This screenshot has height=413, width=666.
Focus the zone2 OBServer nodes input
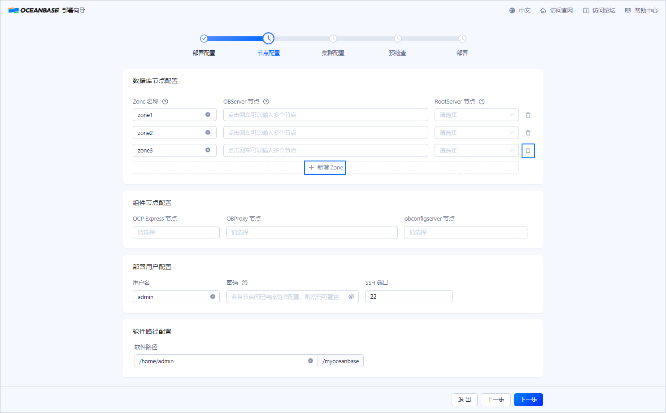coord(326,133)
